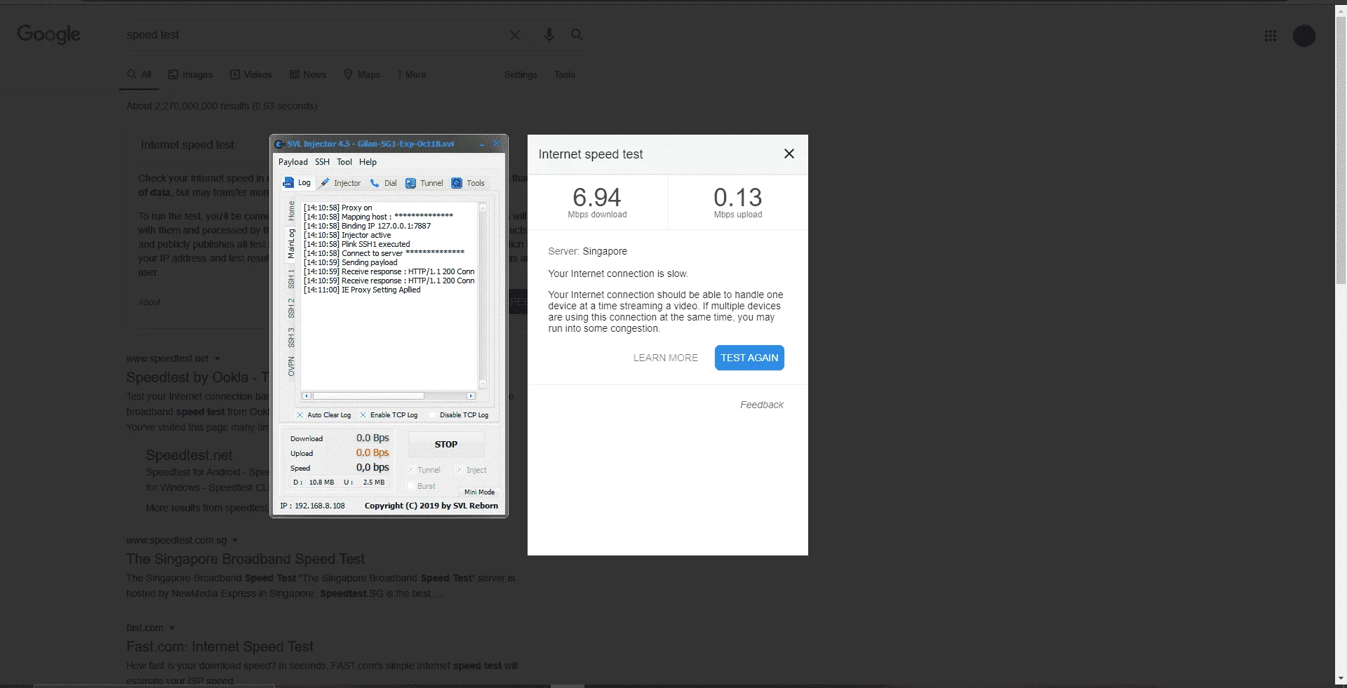Open the Tools tab gear icon

tap(457, 183)
